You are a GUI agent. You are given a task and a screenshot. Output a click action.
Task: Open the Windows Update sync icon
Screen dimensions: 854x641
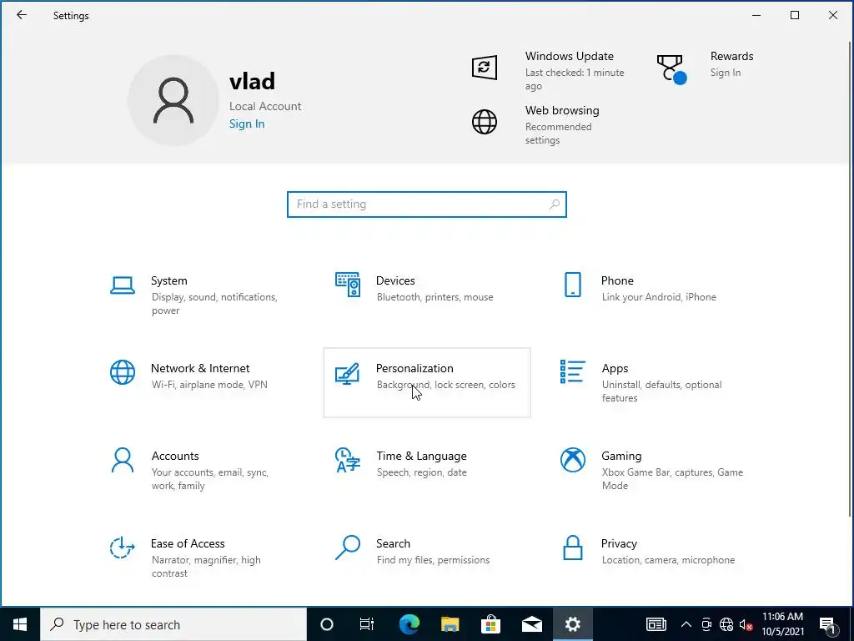(485, 68)
